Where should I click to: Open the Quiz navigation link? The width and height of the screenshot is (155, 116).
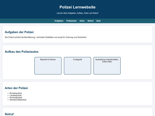click(98, 21)
